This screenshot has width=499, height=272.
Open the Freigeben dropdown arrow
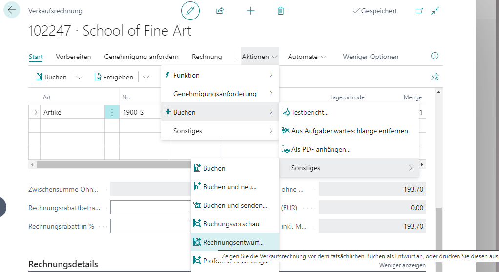pyautogui.click(x=146, y=77)
